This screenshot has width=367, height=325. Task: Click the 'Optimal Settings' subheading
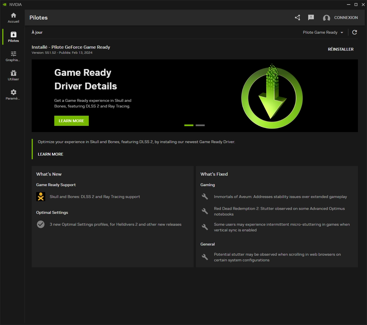click(52, 212)
